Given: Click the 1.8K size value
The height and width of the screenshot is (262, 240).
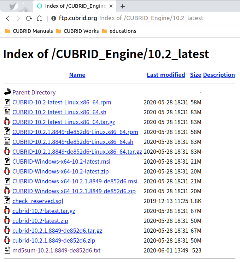Looking at the screenshot, I should point(196,201).
